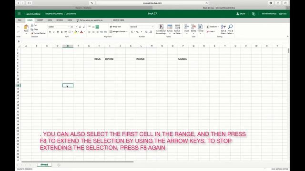Open Skype chat icon in header
Image resolution: width=305 pixels, height=171 pixels.
(x=254, y=14)
